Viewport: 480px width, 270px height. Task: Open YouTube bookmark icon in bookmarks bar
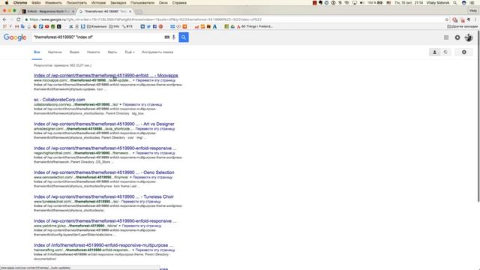pos(46,27)
